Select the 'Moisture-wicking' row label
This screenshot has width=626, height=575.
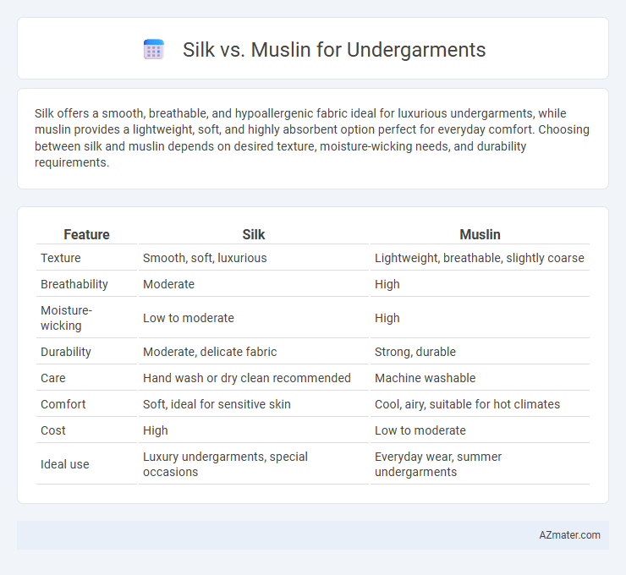(66, 318)
